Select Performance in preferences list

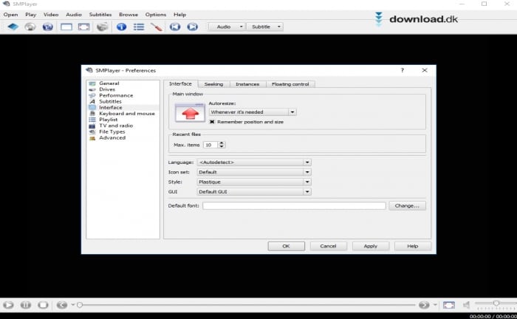[116, 95]
